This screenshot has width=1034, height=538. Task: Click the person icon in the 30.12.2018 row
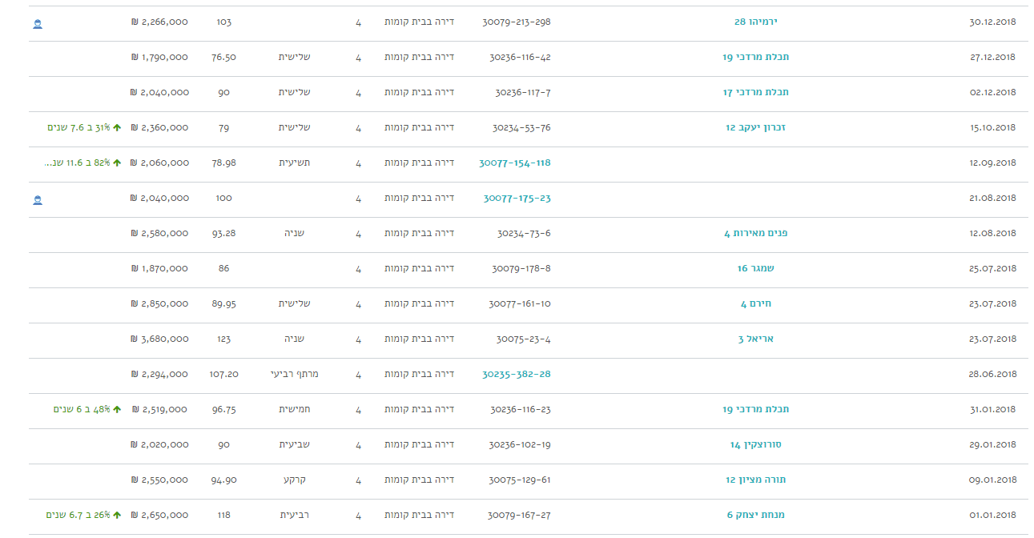[38, 23]
